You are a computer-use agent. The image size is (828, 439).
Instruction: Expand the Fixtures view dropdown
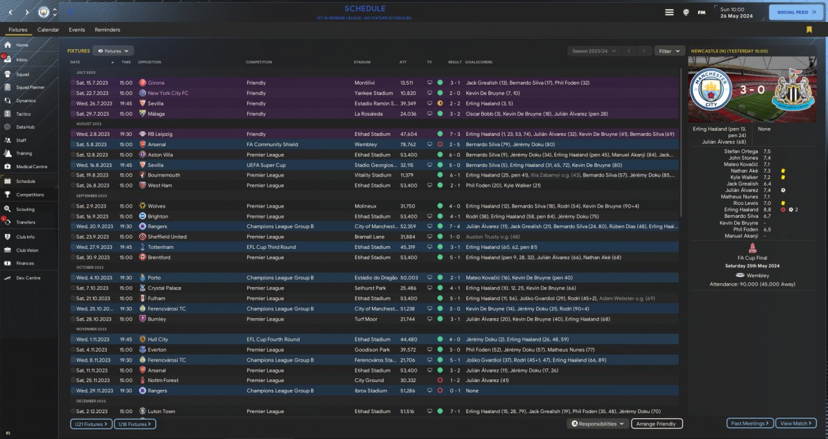click(x=113, y=50)
